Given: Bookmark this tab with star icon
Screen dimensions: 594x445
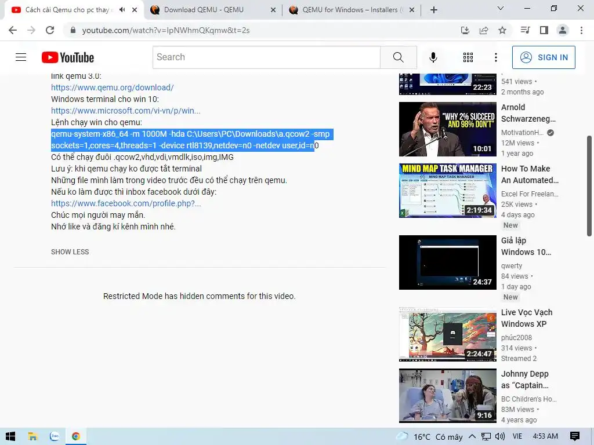Looking at the screenshot, I should click(x=502, y=30).
